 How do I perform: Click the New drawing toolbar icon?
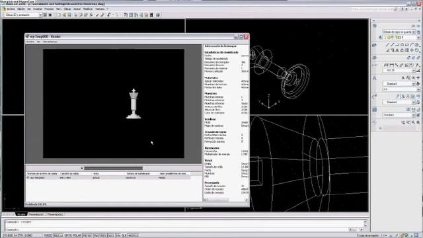point(59,15)
